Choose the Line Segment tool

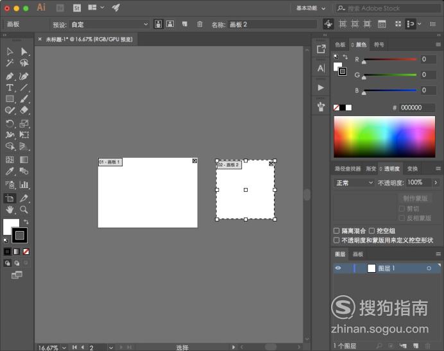pos(24,87)
